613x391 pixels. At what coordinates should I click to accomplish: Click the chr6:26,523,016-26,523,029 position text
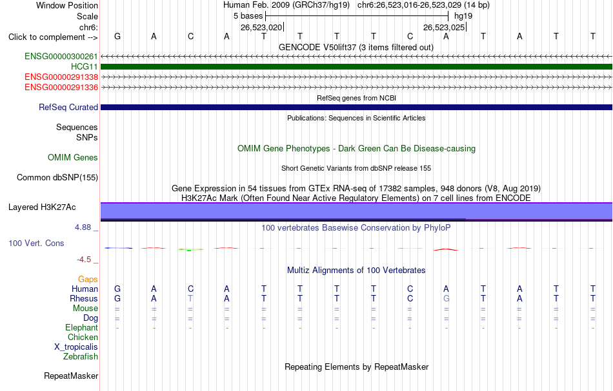[x=423, y=5]
